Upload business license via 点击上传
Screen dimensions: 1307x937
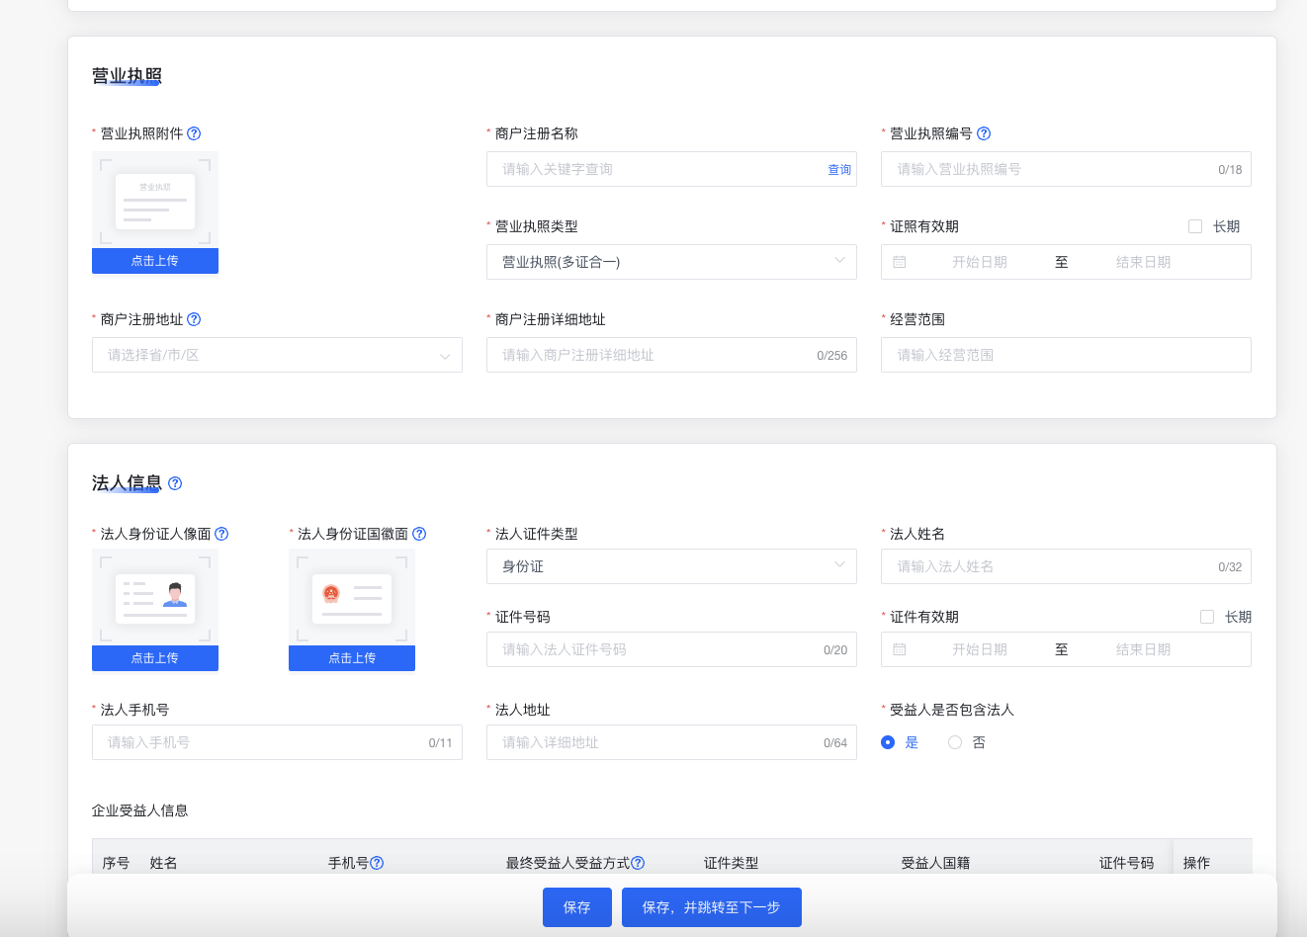click(155, 261)
